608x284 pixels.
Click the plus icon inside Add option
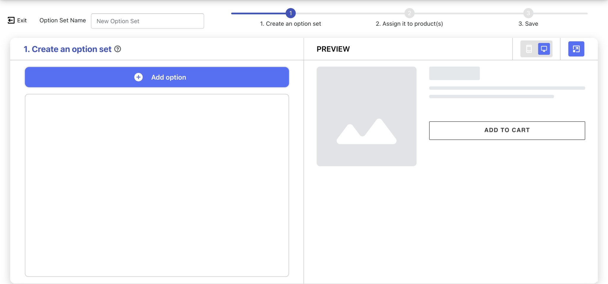[138, 77]
